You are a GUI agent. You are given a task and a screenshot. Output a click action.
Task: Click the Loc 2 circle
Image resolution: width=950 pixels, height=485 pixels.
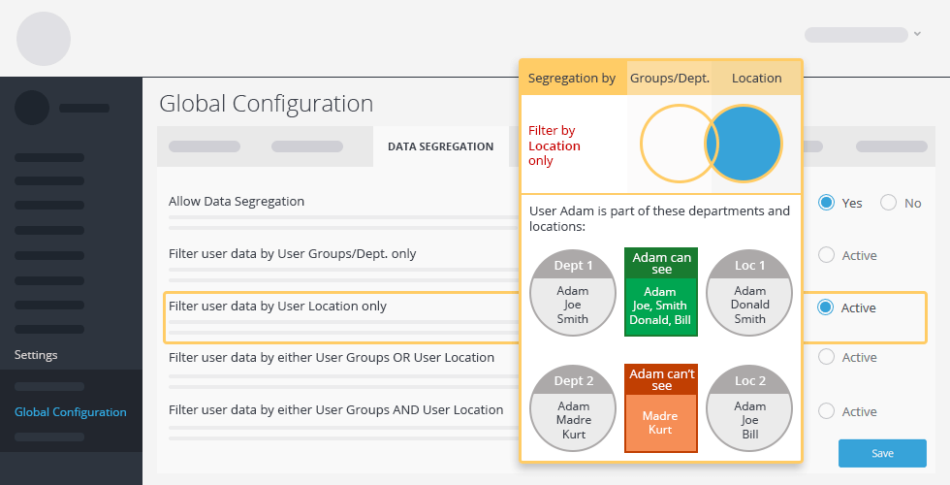point(749,407)
